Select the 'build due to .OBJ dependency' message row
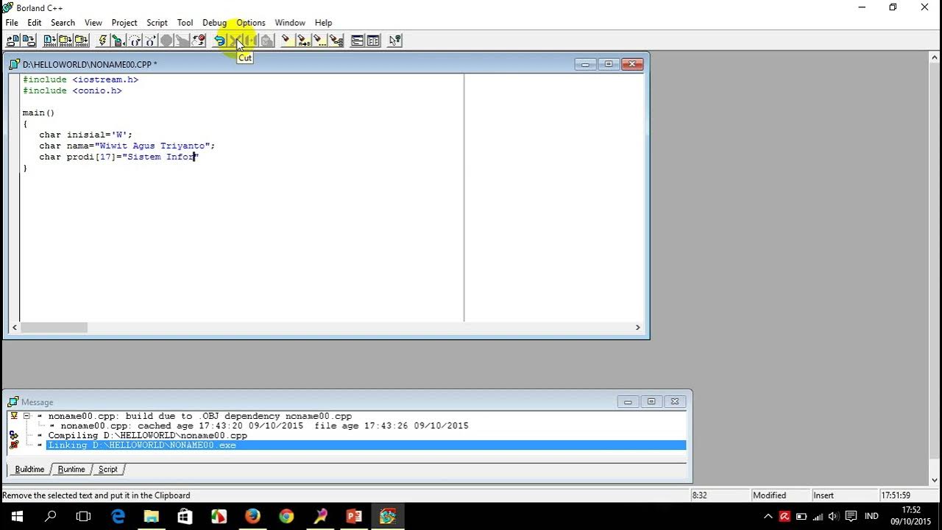The width and height of the screenshot is (942, 530). [x=200, y=416]
